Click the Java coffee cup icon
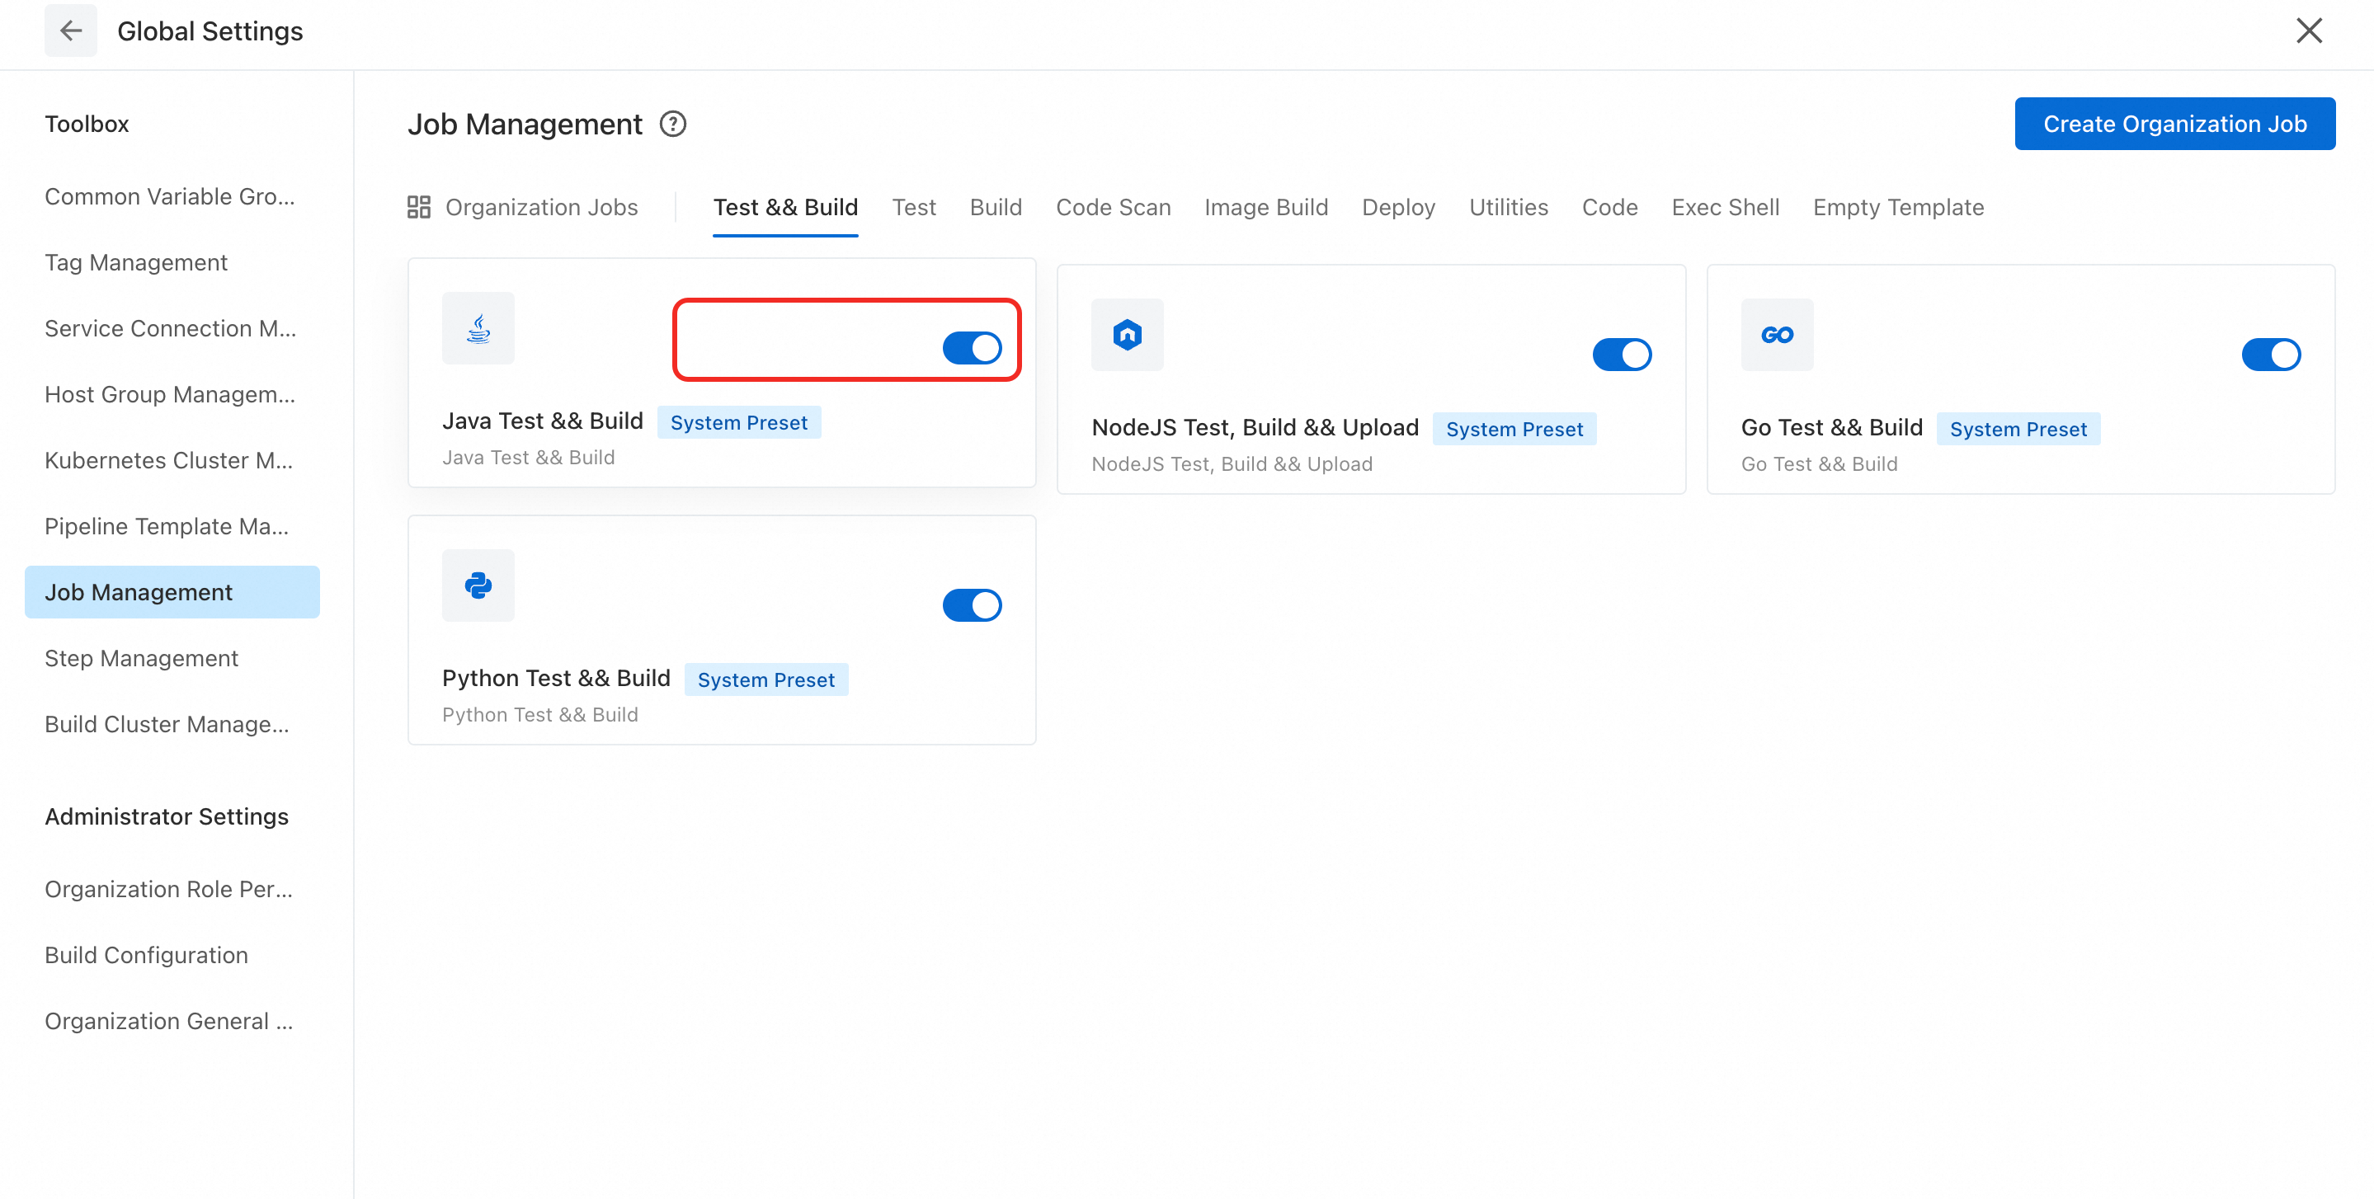2374x1199 pixels. [x=478, y=329]
